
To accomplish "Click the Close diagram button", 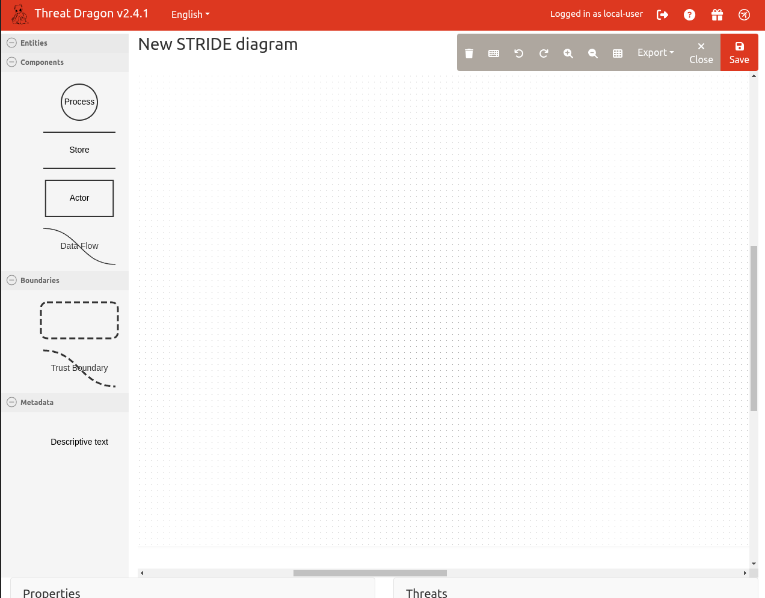I will (x=701, y=53).
